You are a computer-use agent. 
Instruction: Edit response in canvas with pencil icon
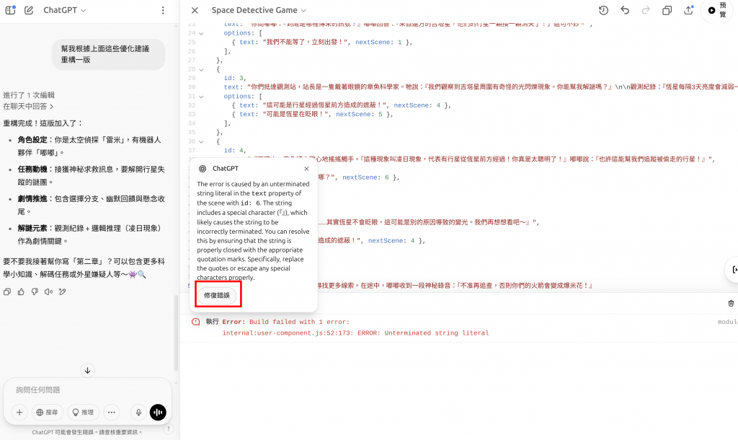click(x=63, y=292)
